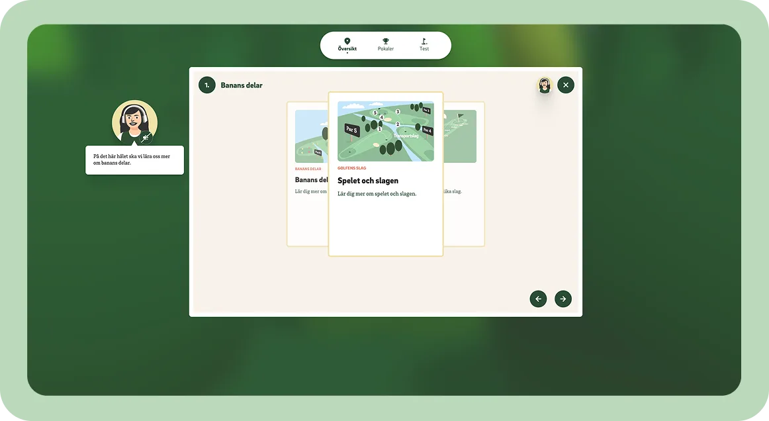Toggle the mute badge on the guide avatar
Viewport: 769px width, 421px height.
coord(147,138)
